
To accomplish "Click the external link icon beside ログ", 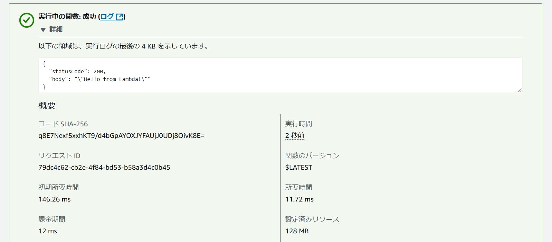I will [x=119, y=17].
